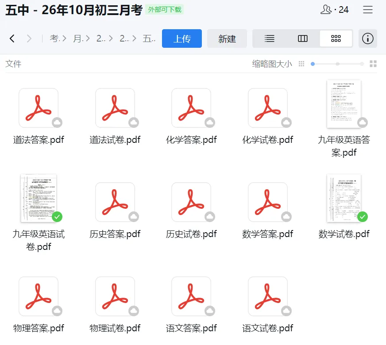This screenshot has width=386, height=345.
Task: Click the 新建 new button
Action: 227,38
